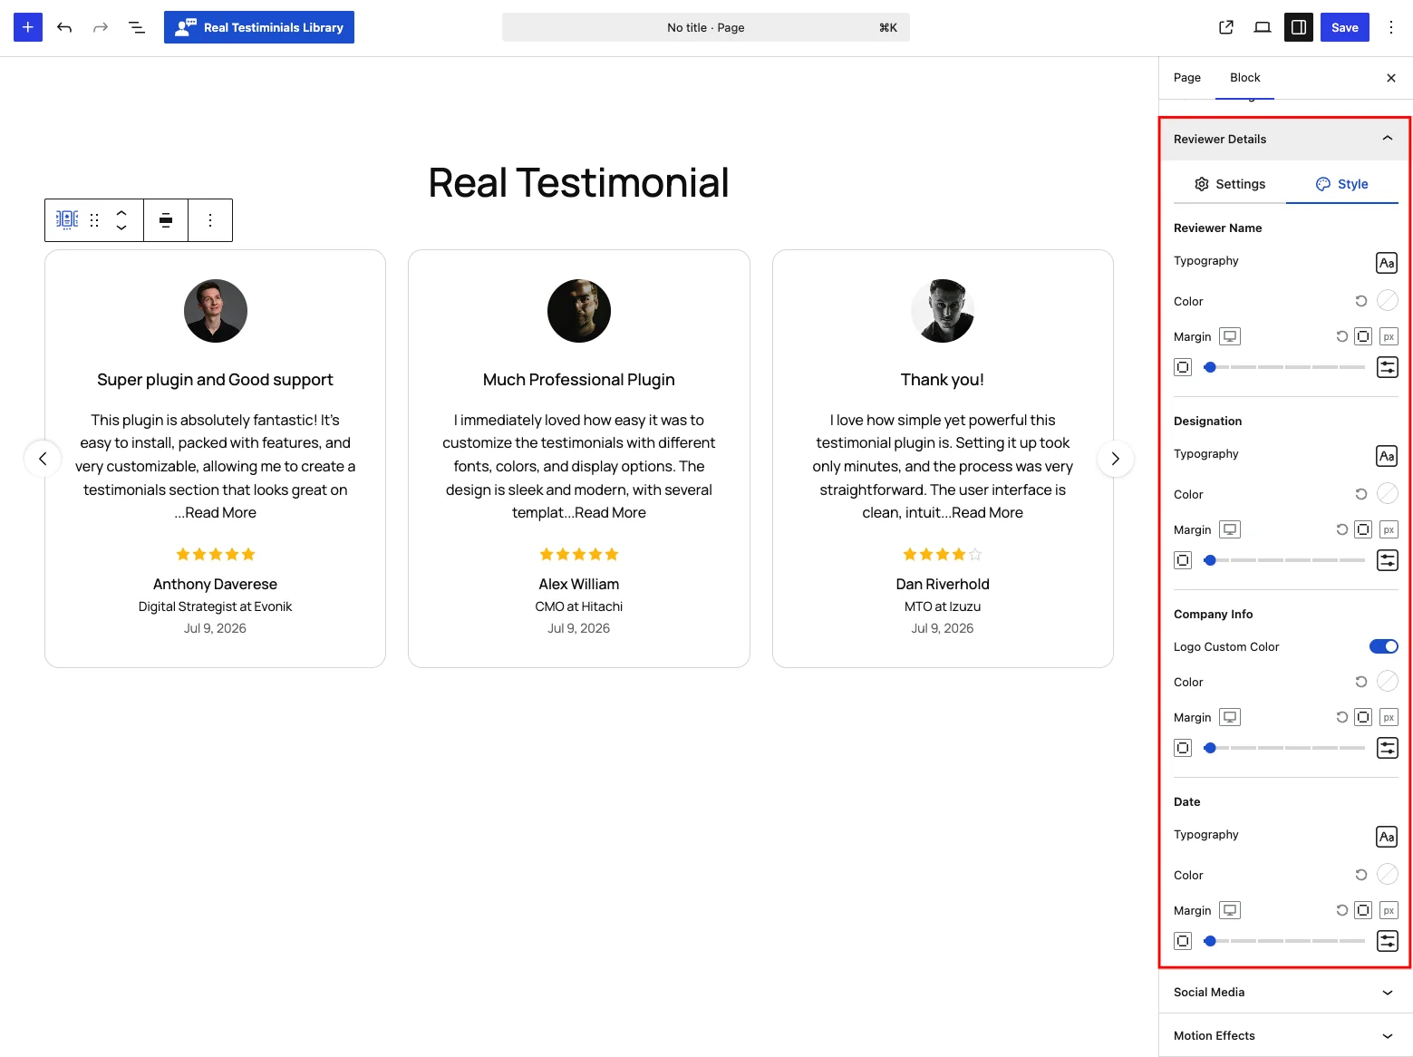Image resolution: width=1413 pixels, height=1057 pixels.
Task: Change Company Info margin device view
Action: 1230,717
